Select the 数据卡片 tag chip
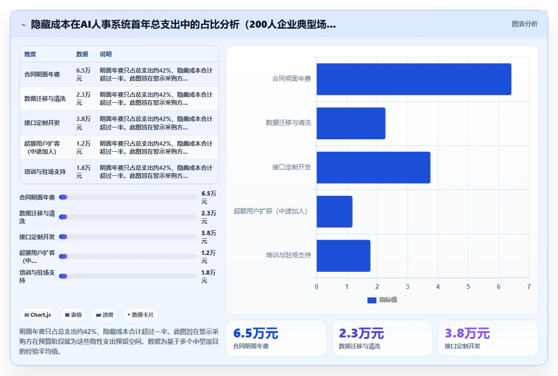This screenshot has width=558, height=376. coord(140,315)
